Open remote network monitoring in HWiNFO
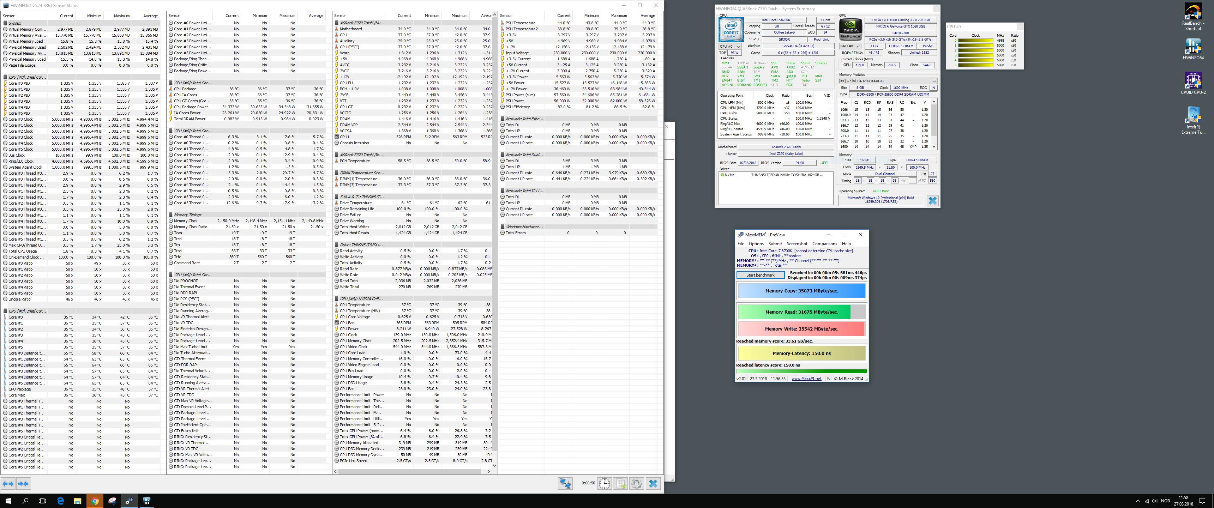 click(x=565, y=484)
